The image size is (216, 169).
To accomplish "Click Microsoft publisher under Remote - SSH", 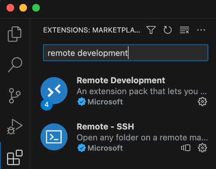I will tap(105, 148).
